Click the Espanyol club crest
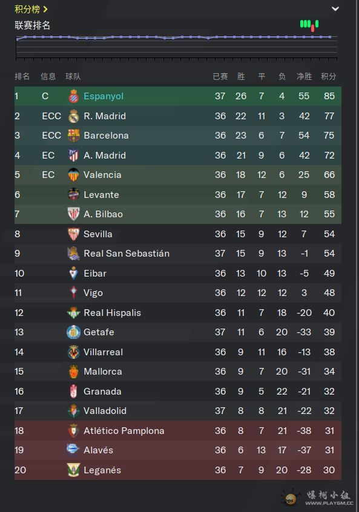Viewport: 359px width, 512px height. (73, 96)
